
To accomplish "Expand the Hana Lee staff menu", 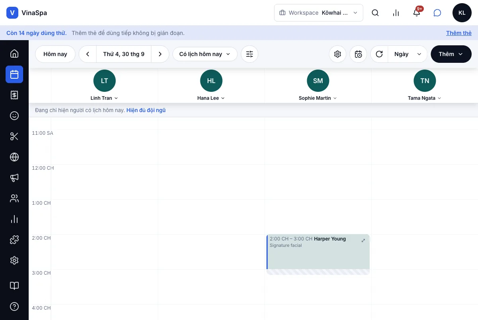I will 211,98.
